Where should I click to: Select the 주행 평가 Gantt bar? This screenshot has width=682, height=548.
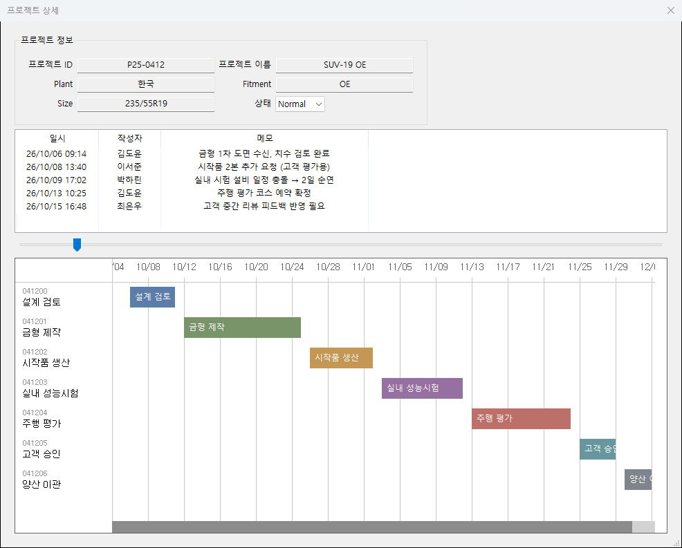coord(521,419)
